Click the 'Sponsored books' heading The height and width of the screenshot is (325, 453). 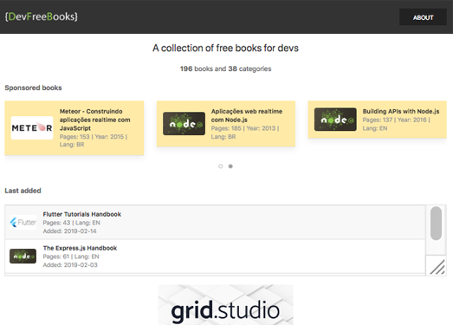pyautogui.click(x=33, y=88)
